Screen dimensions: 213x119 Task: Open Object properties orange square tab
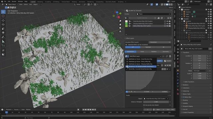click(178, 70)
